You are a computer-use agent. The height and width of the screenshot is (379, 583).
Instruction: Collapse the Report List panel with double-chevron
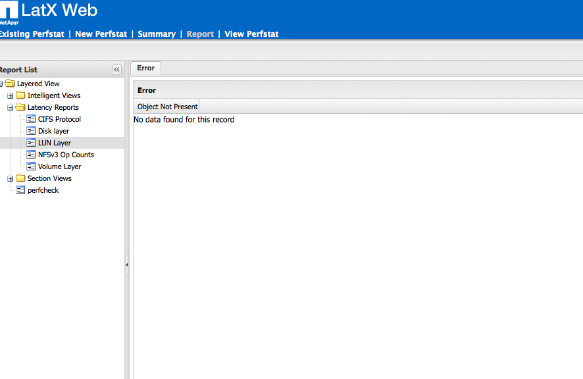tap(116, 70)
